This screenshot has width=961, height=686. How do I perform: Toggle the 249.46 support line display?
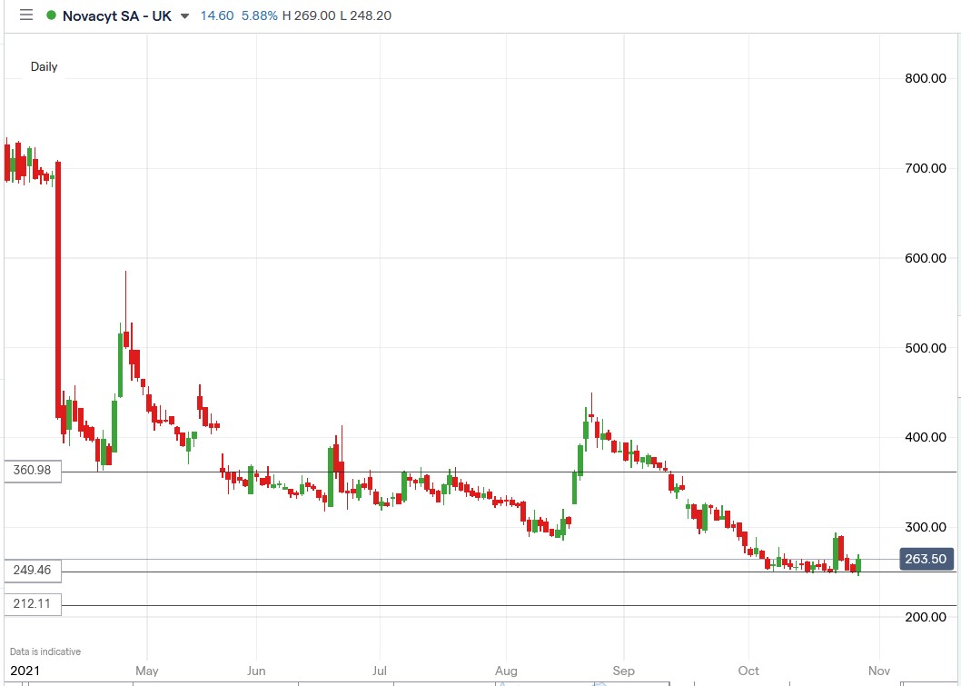click(33, 570)
